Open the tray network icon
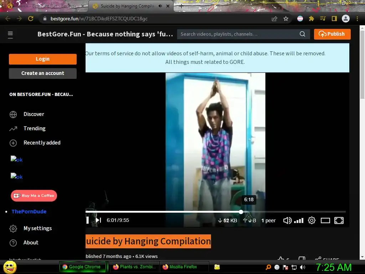This screenshot has height=274, width=365. (294, 267)
